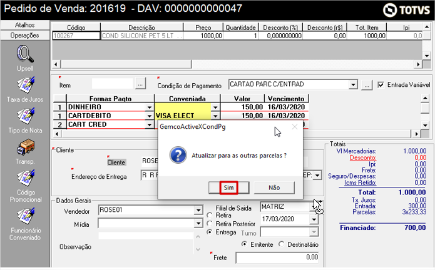Click the Preço column header
The height and width of the screenshot is (270, 435).
coord(203,27)
